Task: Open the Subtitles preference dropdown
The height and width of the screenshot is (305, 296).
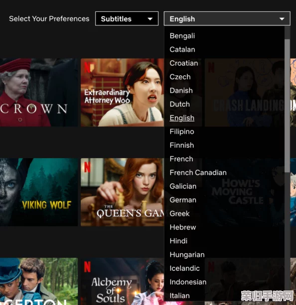Action: click(x=127, y=19)
